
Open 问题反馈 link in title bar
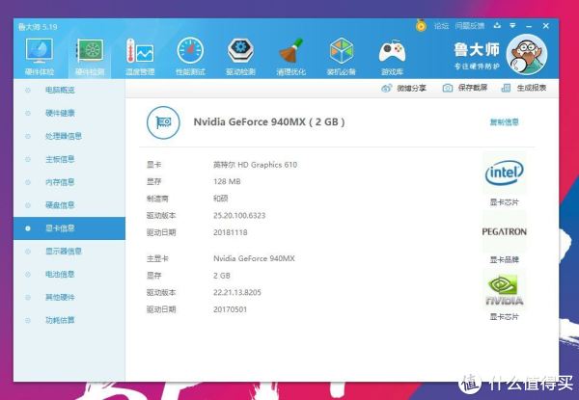pos(470,26)
